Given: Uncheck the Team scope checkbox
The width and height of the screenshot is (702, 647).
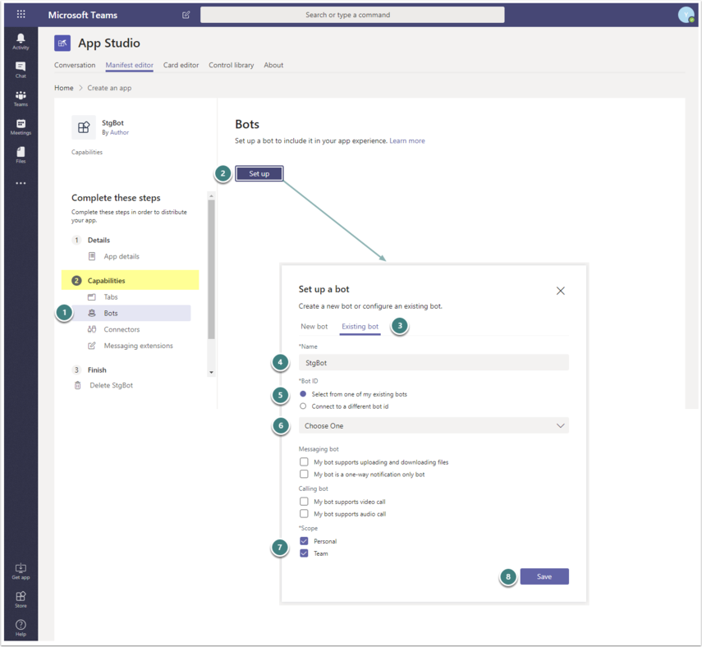Looking at the screenshot, I should [304, 553].
